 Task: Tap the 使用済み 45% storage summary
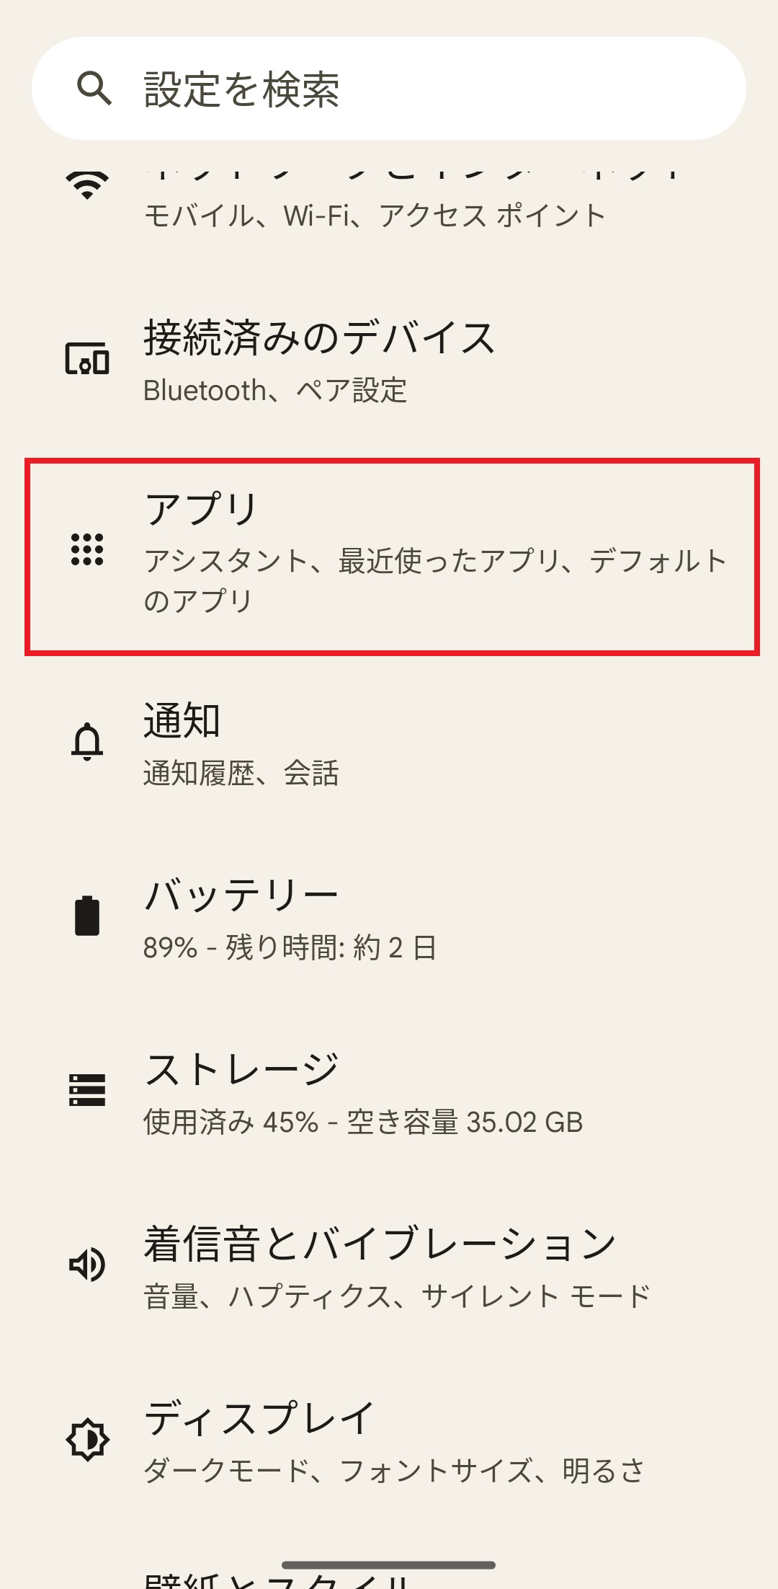click(363, 1122)
